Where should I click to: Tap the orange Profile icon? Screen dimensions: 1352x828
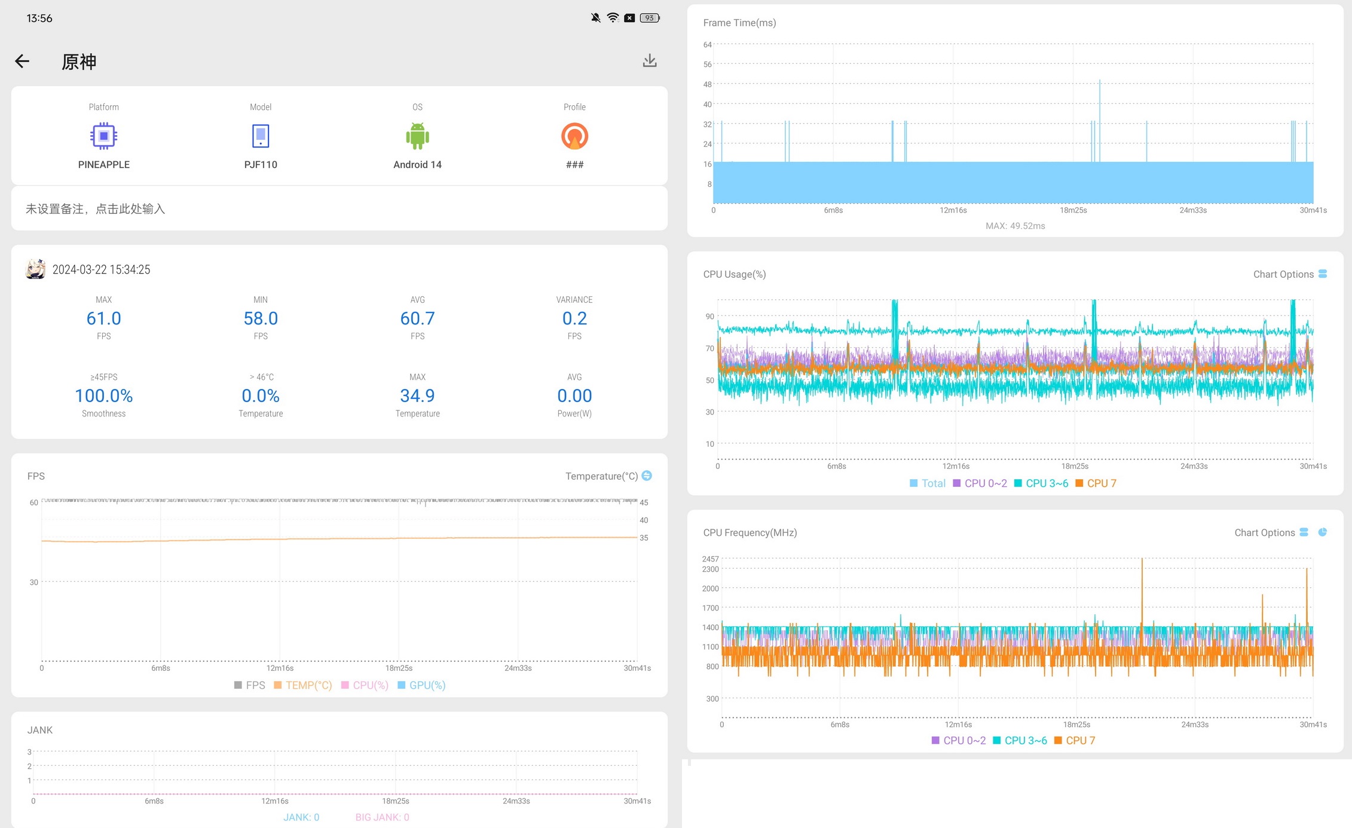pos(574,136)
